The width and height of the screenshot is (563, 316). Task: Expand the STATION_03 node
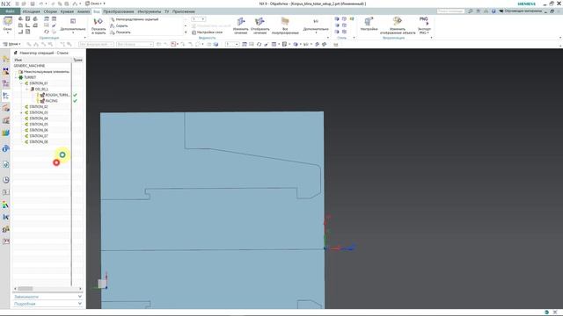(x=21, y=112)
